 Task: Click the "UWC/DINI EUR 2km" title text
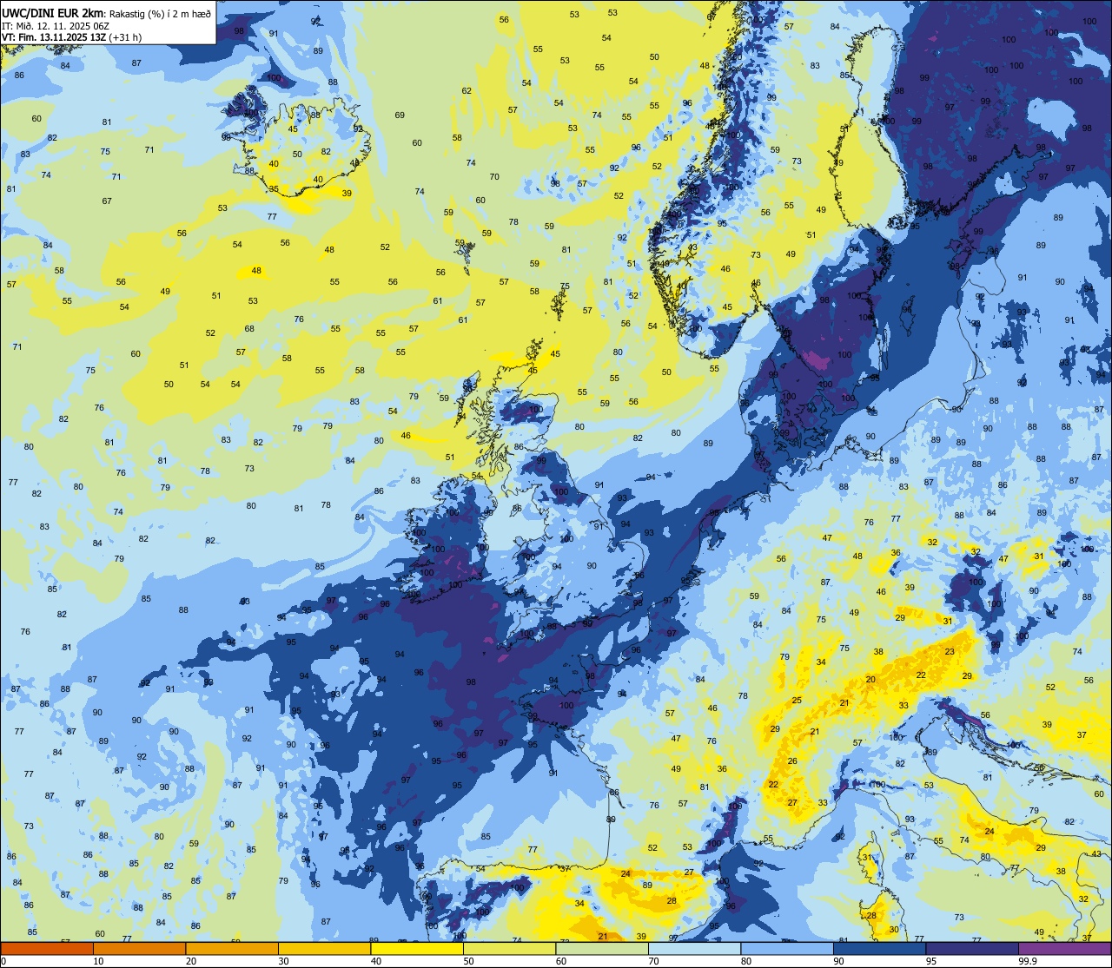54,13
